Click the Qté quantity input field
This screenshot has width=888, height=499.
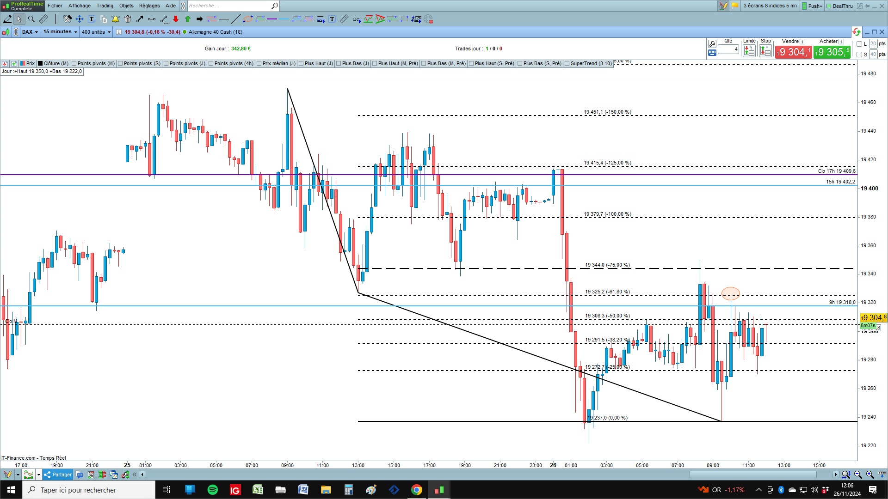(x=728, y=49)
